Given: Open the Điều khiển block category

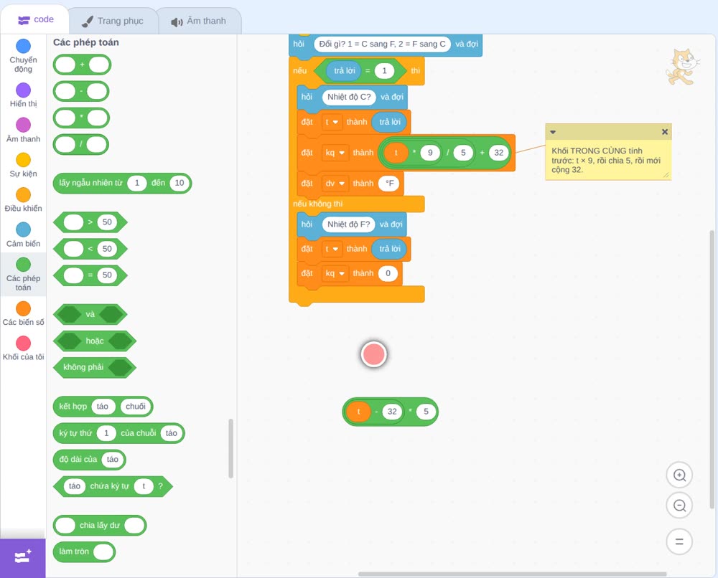Looking at the screenshot, I should coord(23,200).
